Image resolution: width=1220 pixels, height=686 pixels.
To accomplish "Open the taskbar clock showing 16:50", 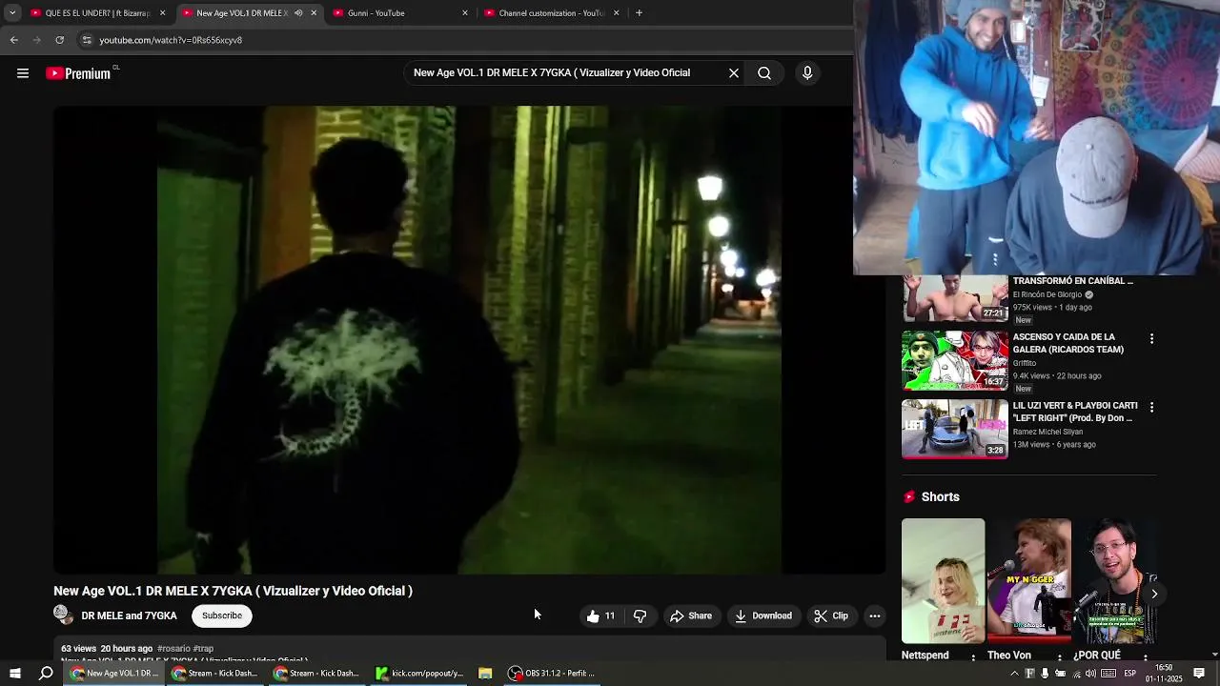I will [1164, 674].
